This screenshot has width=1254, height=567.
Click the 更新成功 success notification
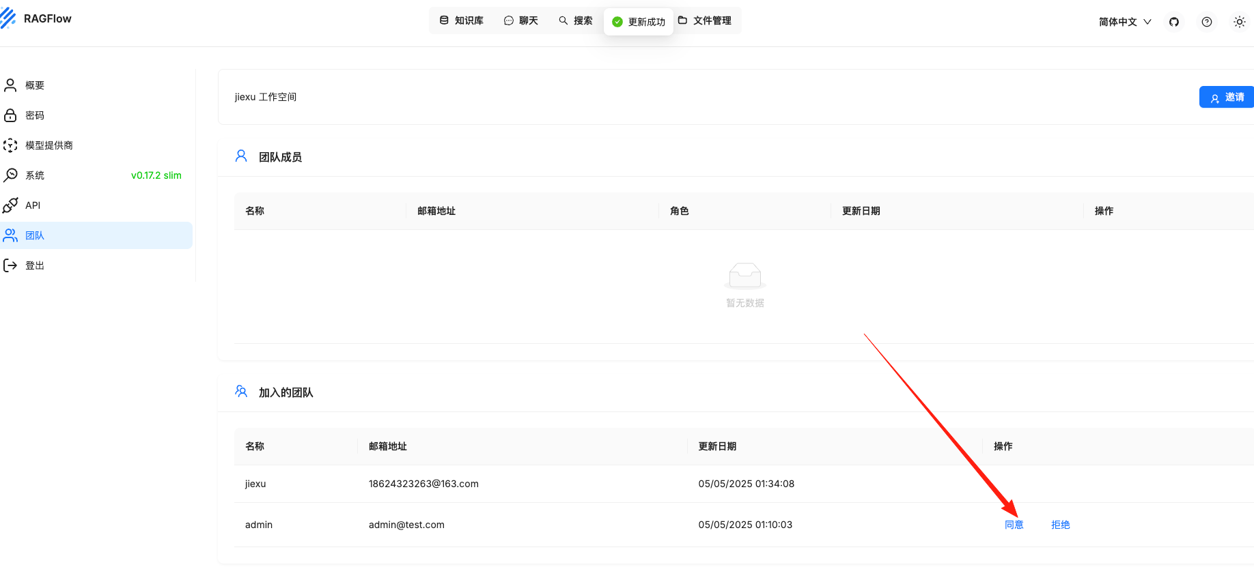pos(639,22)
